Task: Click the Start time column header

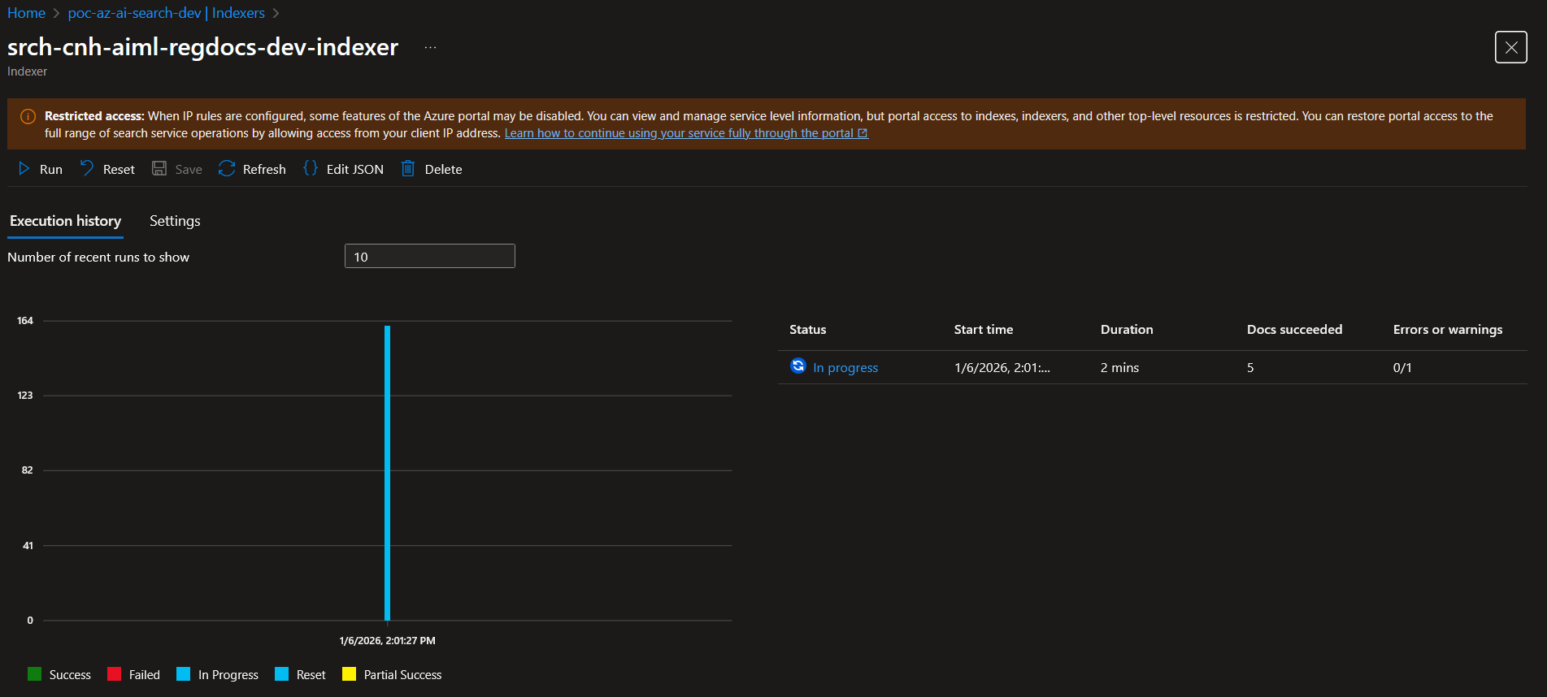Action: click(x=984, y=330)
